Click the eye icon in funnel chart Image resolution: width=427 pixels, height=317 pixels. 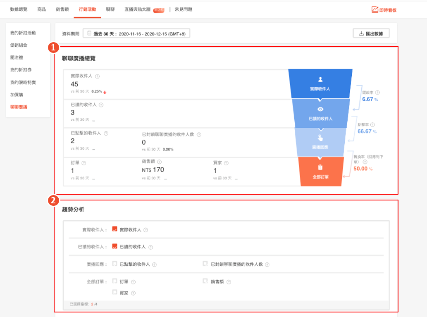pyautogui.click(x=320, y=109)
